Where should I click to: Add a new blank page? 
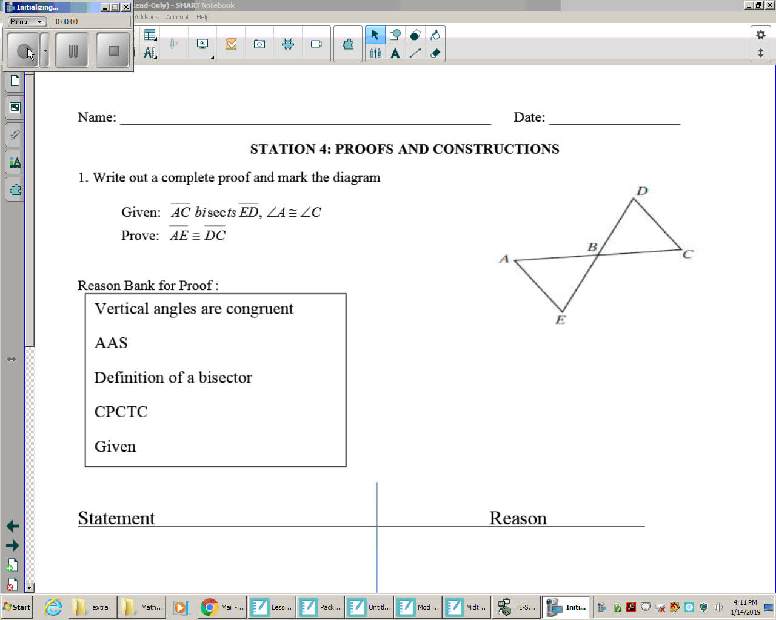[12, 566]
